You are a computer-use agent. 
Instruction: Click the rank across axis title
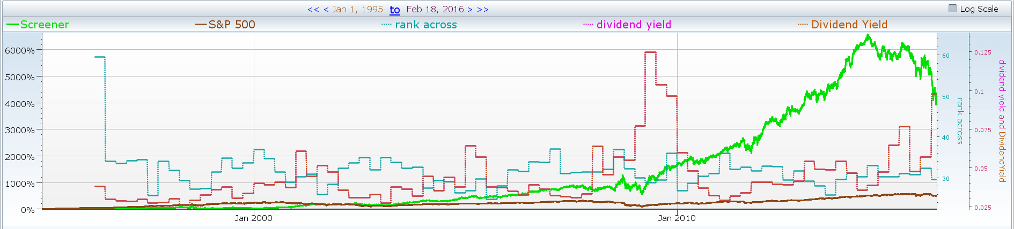[960, 121]
